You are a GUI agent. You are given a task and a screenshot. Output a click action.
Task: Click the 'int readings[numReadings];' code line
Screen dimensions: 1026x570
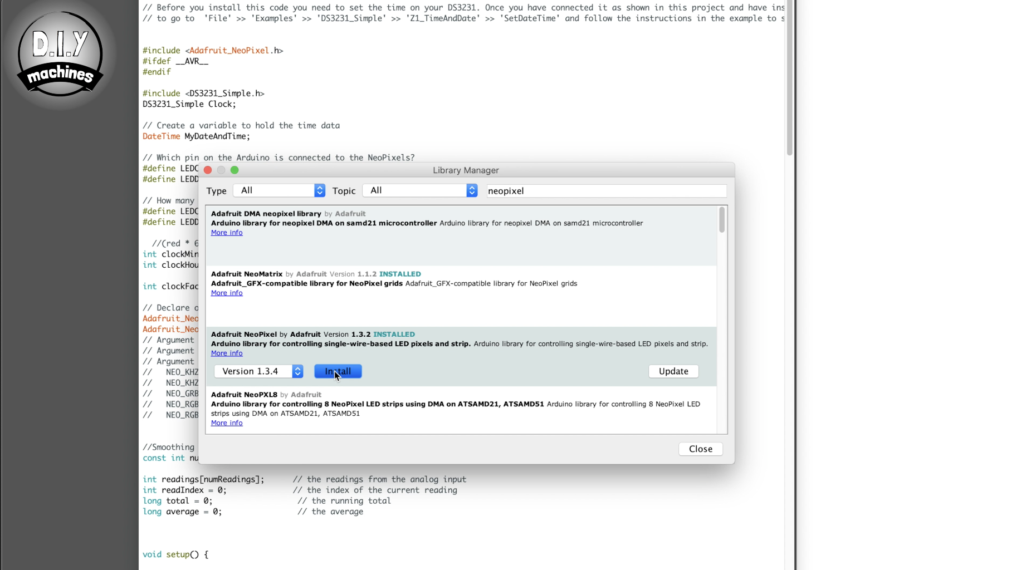(x=203, y=479)
